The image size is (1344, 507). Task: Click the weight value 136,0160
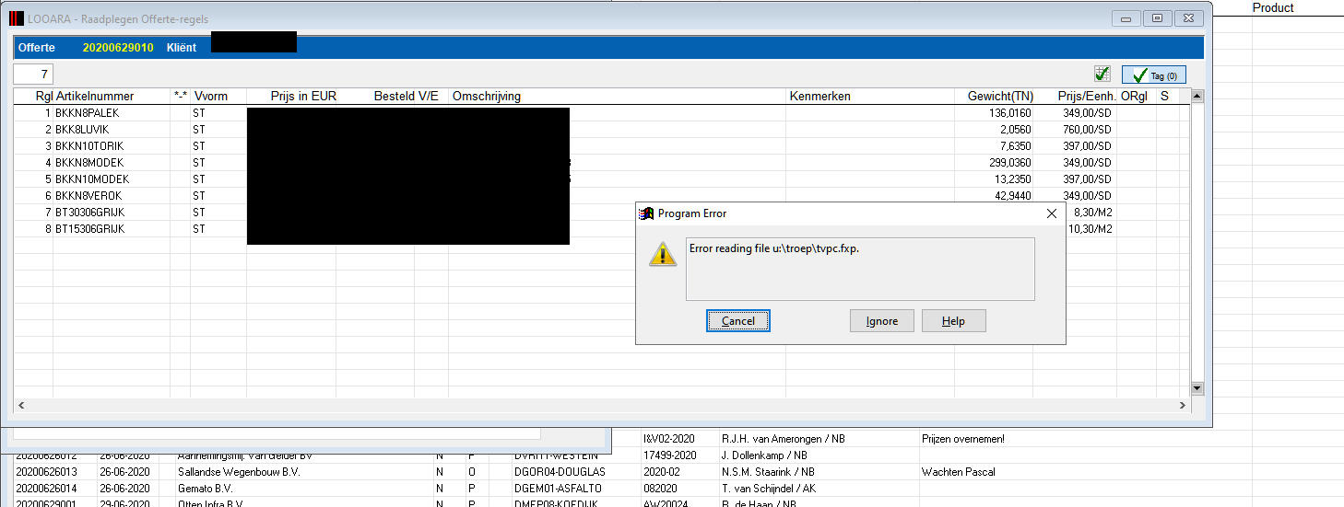click(x=1011, y=113)
